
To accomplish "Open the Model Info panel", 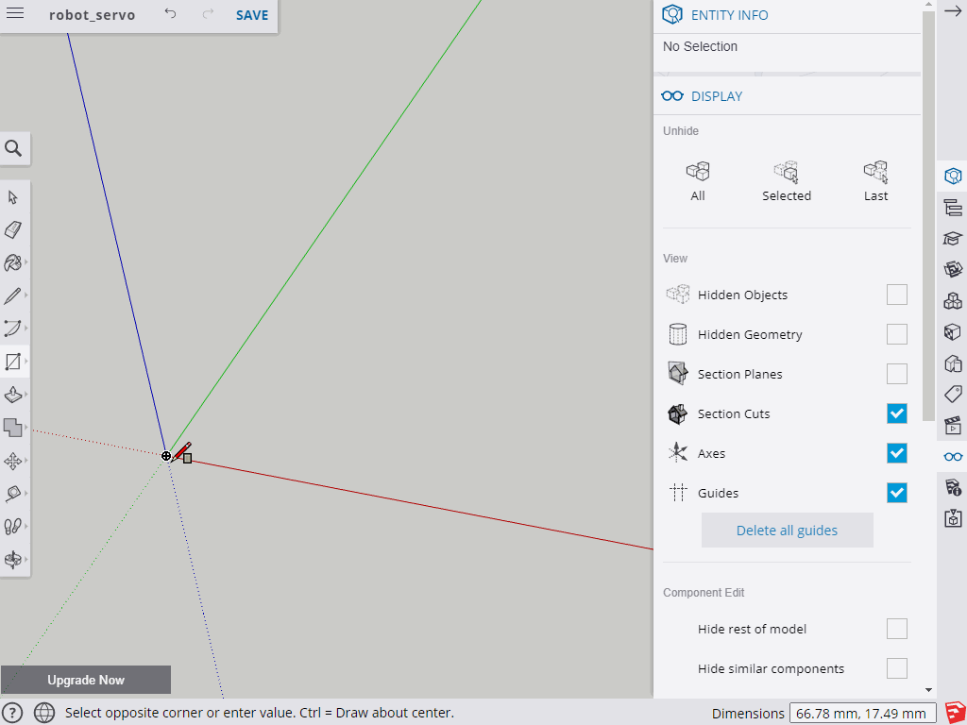I will [x=953, y=488].
